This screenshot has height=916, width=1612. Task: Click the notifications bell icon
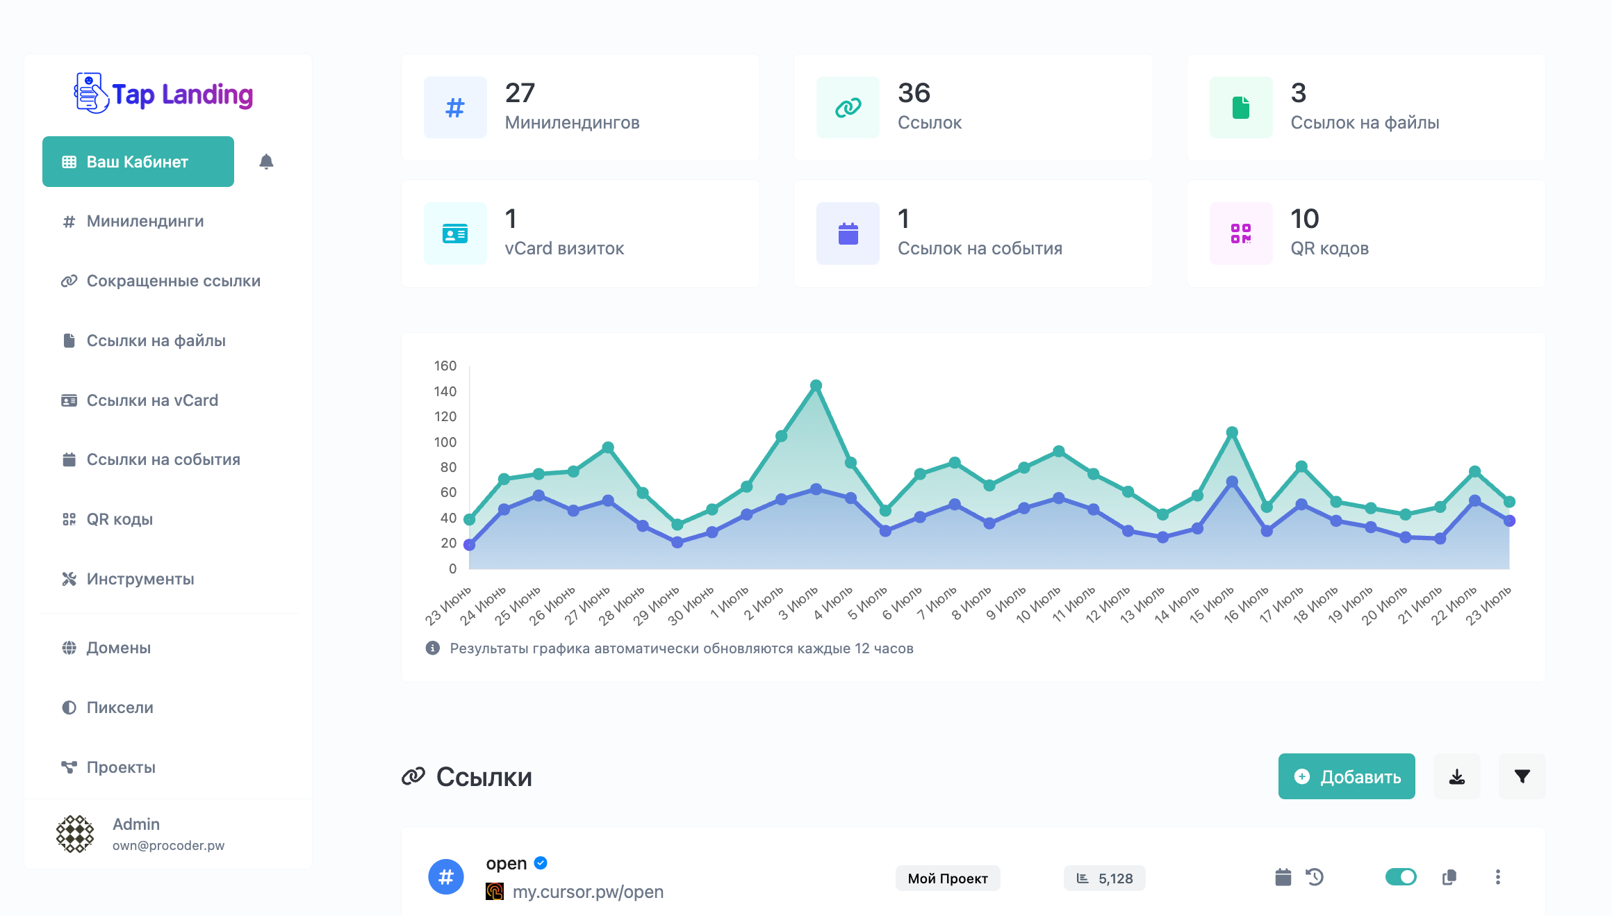(x=266, y=162)
